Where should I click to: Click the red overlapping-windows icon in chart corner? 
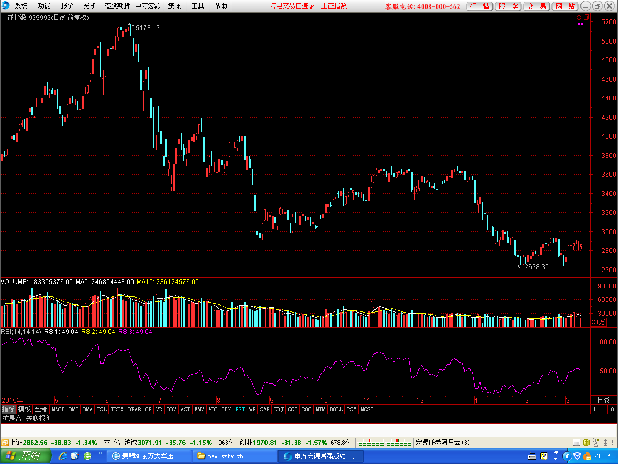coord(586,17)
